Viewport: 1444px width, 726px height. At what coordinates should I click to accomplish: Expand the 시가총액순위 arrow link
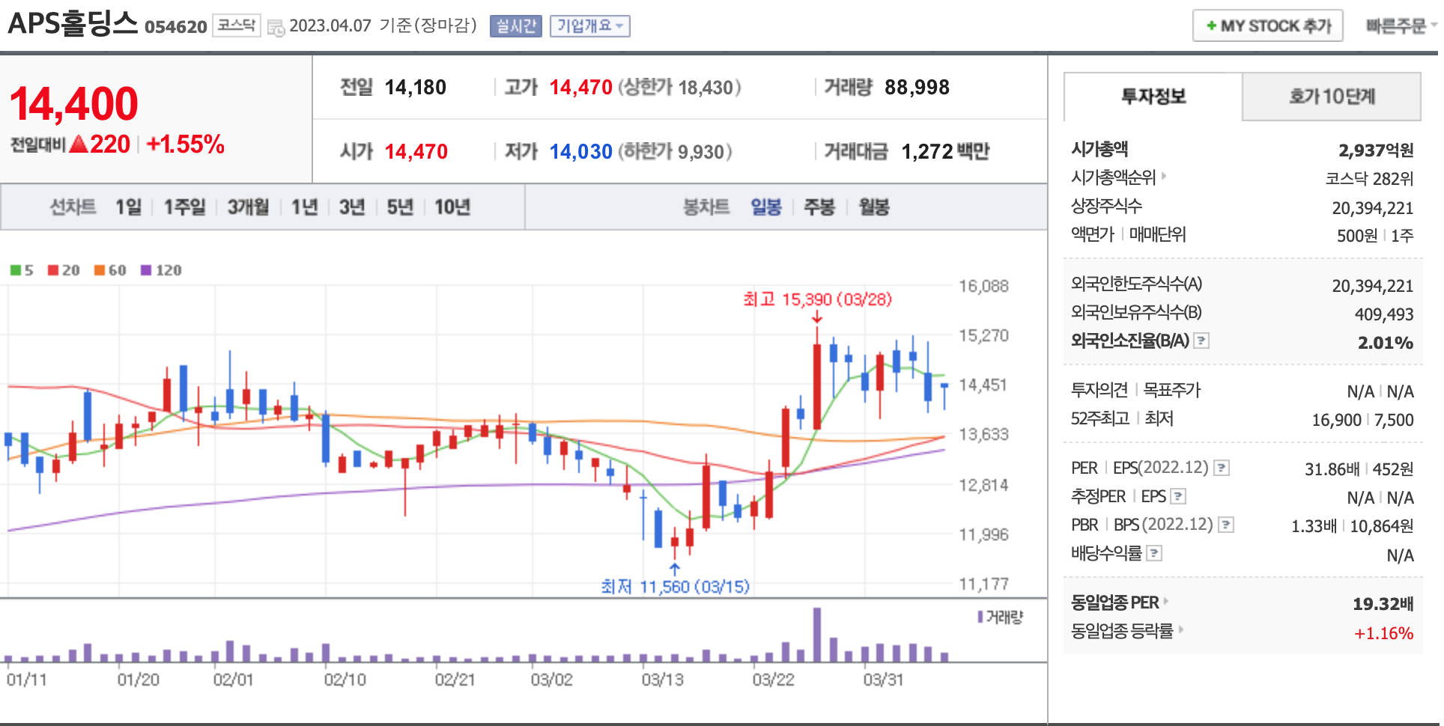point(1164,177)
